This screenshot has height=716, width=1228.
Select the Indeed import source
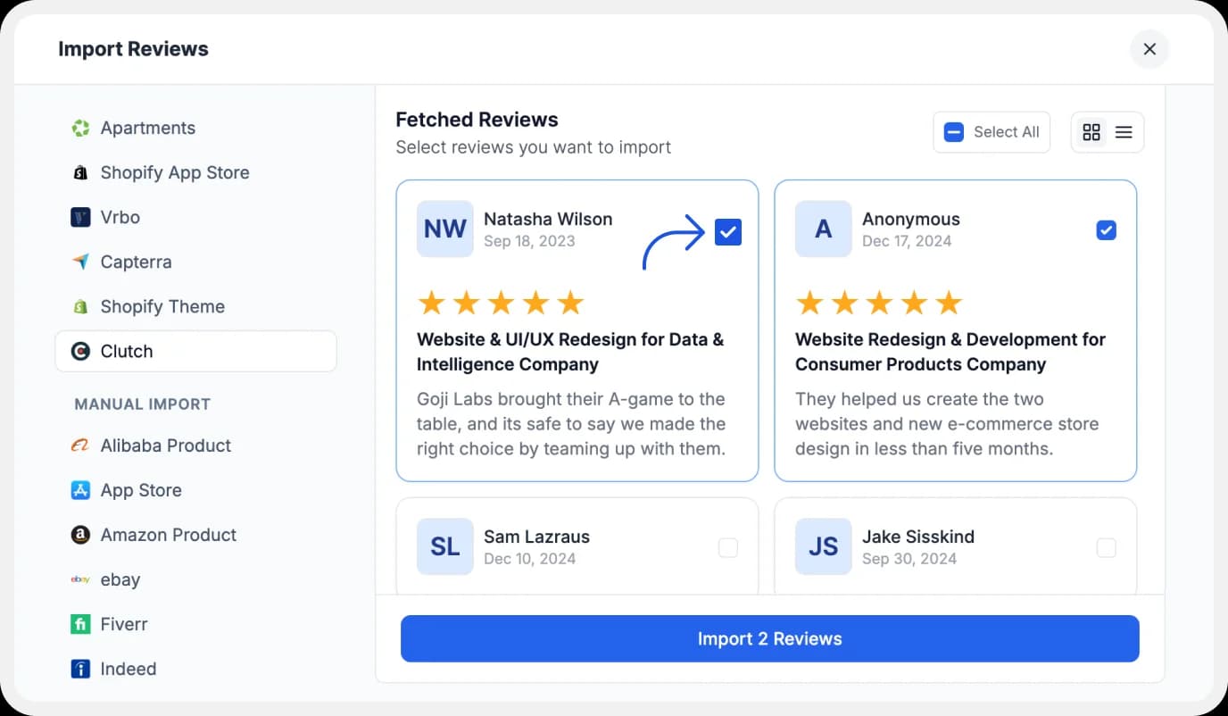click(x=128, y=669)
